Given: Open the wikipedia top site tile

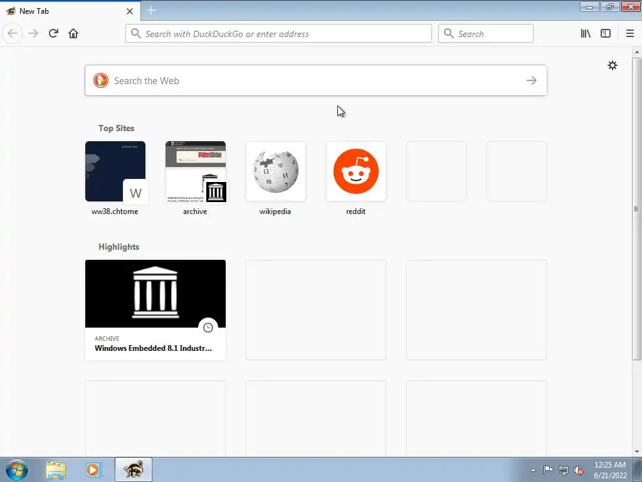Looking at the screenshot, I should click(x=276, y=171).
